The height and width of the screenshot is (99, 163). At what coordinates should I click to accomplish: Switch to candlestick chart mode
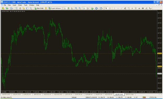(68, 8)
